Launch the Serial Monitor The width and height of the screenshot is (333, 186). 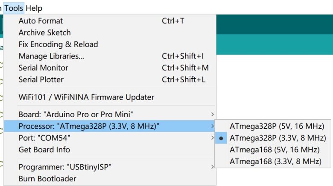pos(110,68)
